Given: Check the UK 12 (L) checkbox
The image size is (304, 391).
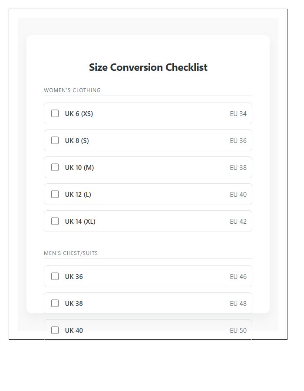Looking at the screenshot, I should tap(55, 194).
